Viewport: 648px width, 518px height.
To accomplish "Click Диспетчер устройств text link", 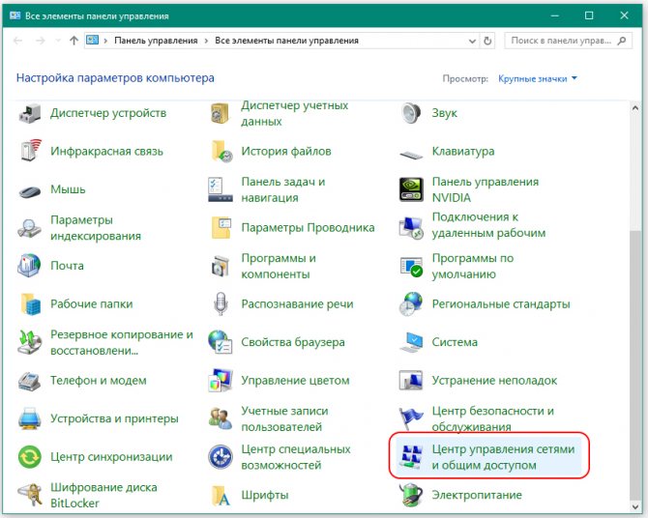I will coord(108,113).
